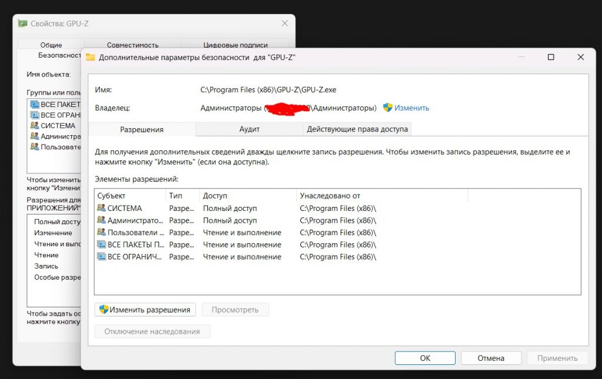Click the Пользовате group icon in the Свойства window
The image size is (602, 379).
(35, 146)
